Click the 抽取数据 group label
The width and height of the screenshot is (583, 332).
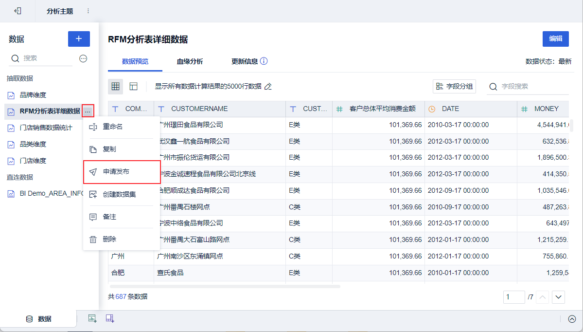coord(20,78)
